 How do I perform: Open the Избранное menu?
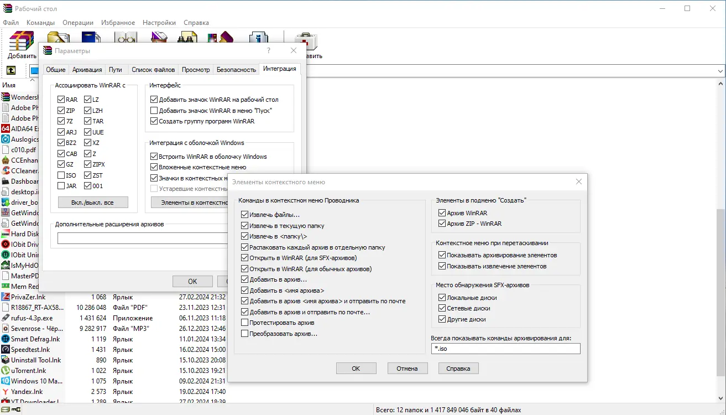point(118,23)
